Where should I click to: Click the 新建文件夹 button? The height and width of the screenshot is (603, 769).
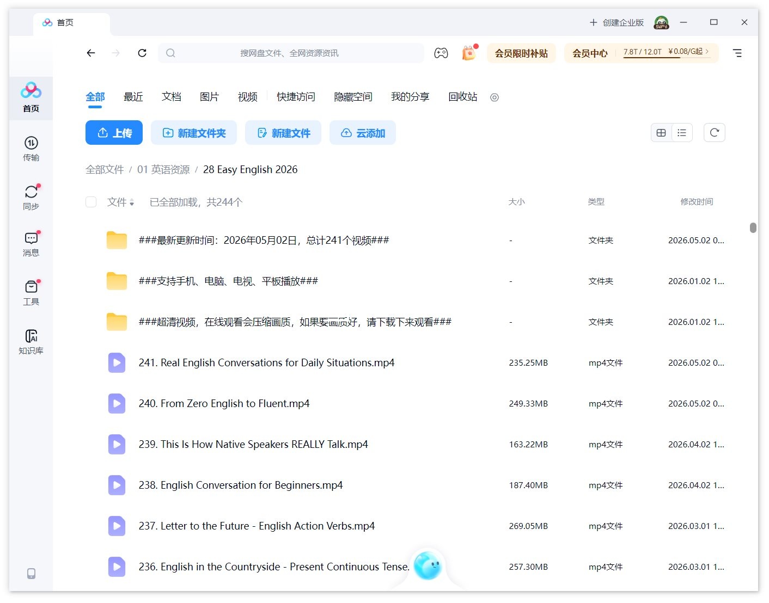[x=194, y=133]
